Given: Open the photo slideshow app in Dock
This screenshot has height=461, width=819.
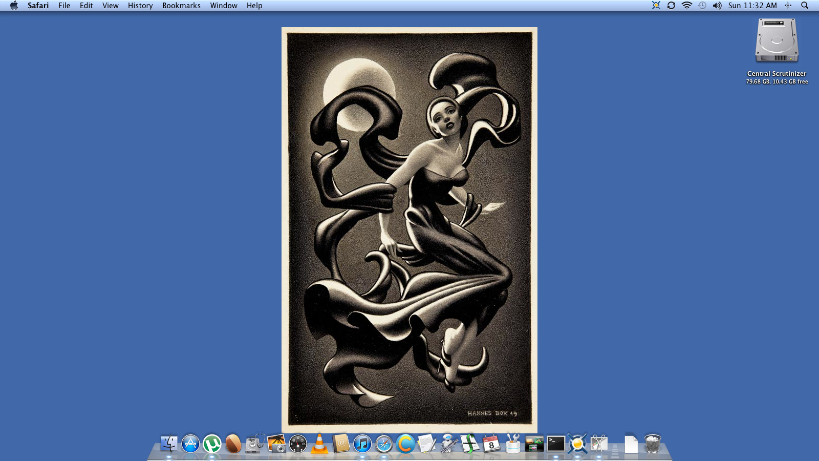Looking at the screenshot, I should pos(534,444).
